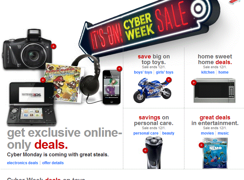Click the plus icon on the Nintendo 3DS
The width and height of the screenshot is (244, 180).
(43, 80)
